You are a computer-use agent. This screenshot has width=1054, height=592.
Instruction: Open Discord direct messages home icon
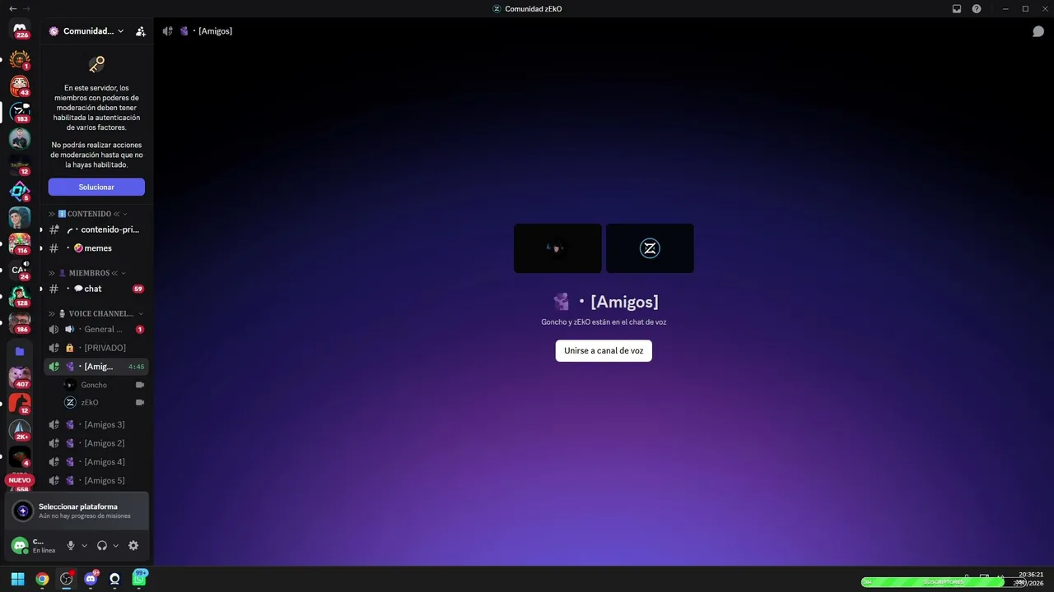coord(20,30)
